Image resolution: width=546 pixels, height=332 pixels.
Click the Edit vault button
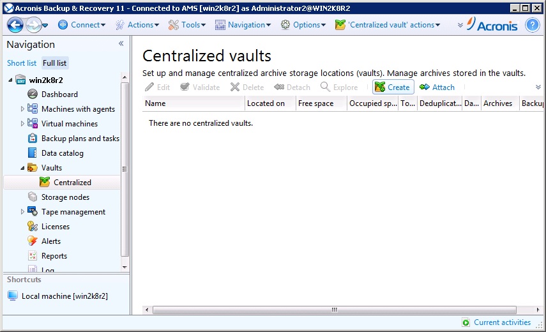coord(158,87)
